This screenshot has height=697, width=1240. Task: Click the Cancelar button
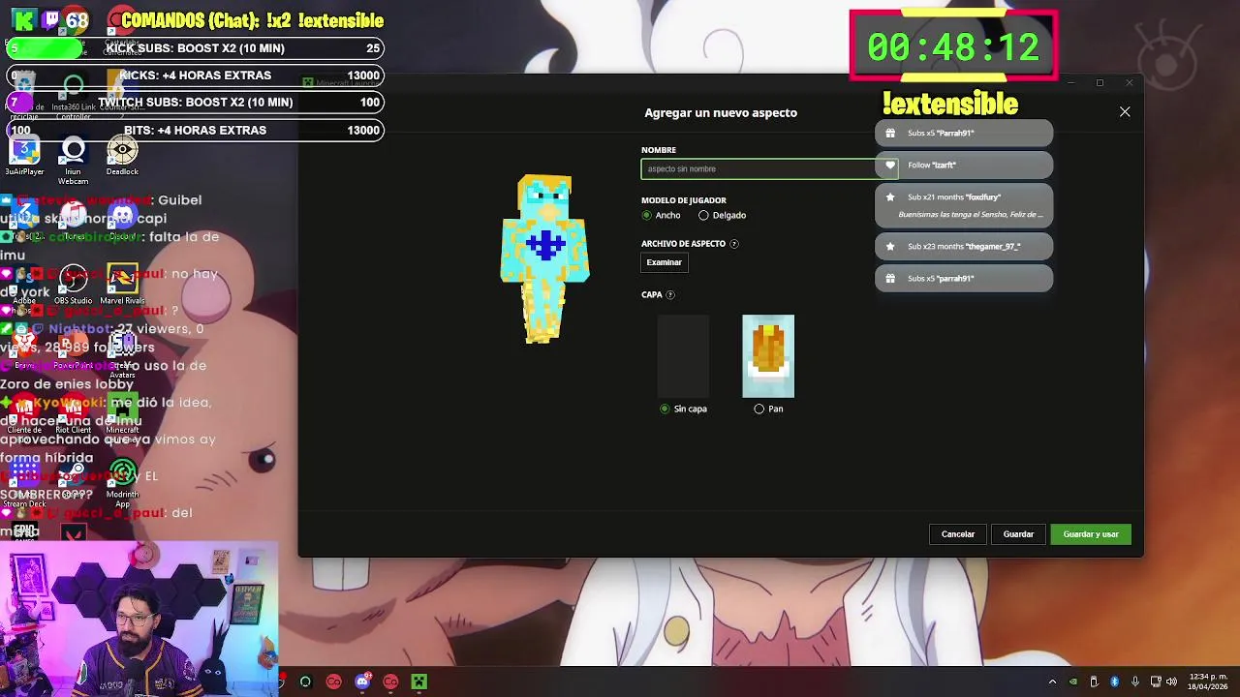click(x=957, y=534)
